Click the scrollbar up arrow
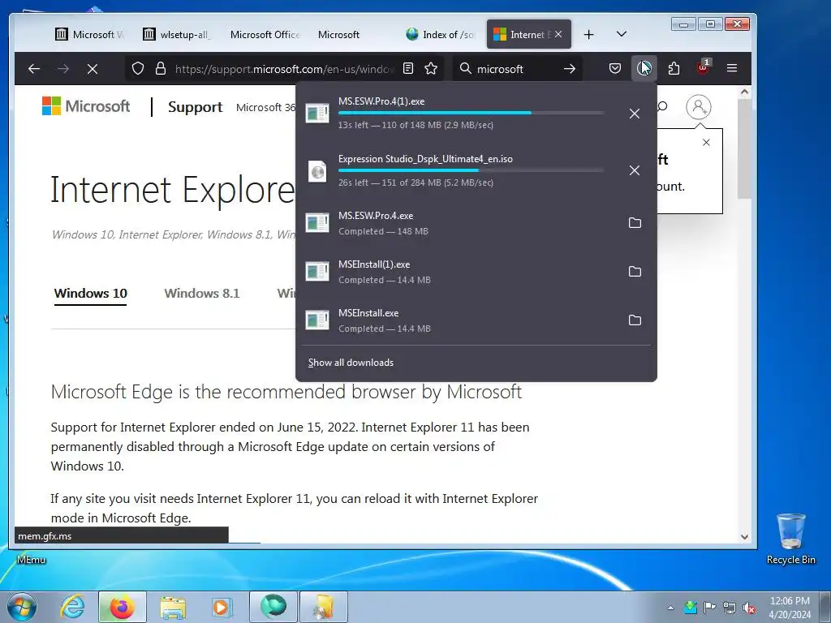831x623 pixels. coord(744,92)
